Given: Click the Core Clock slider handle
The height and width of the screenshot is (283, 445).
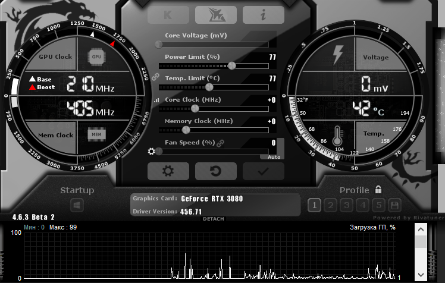Looking at the screenshot, I should click(195, 108).
